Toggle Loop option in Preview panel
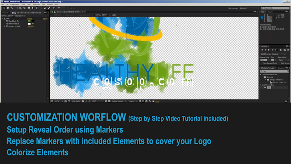 285,50
